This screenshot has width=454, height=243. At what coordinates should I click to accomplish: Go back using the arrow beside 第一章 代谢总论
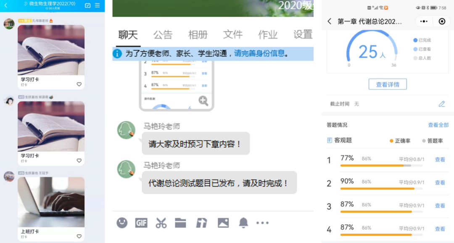point(330,21)
